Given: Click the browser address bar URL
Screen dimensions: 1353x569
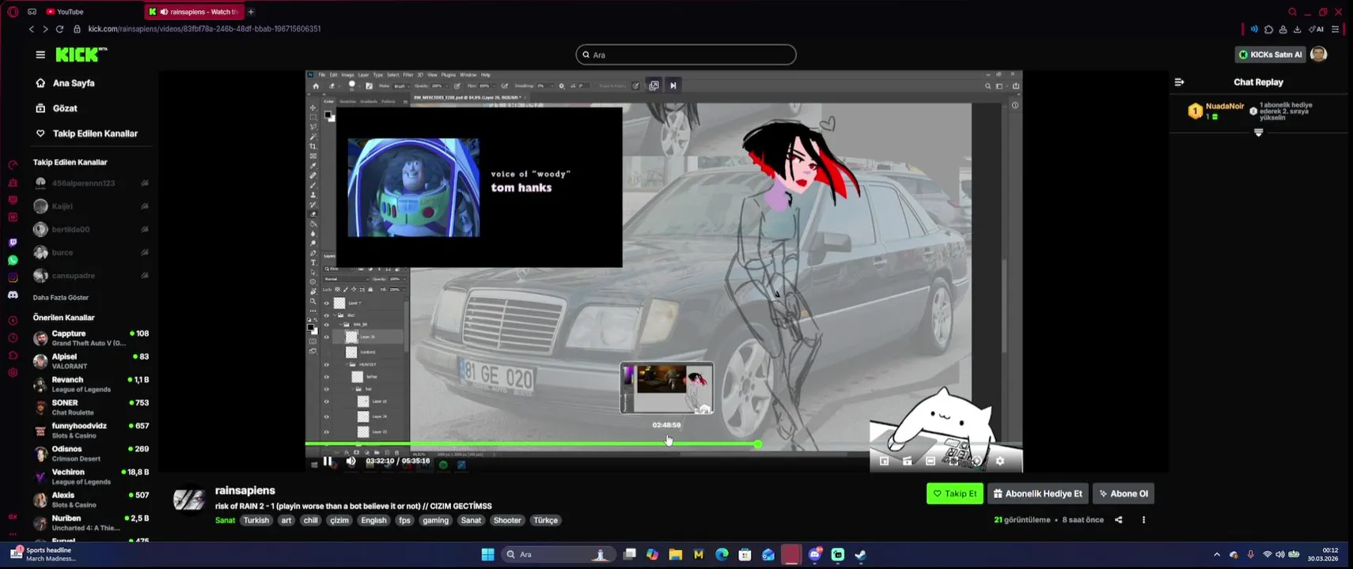Looking at the screenshot, I should pos(204,29).
